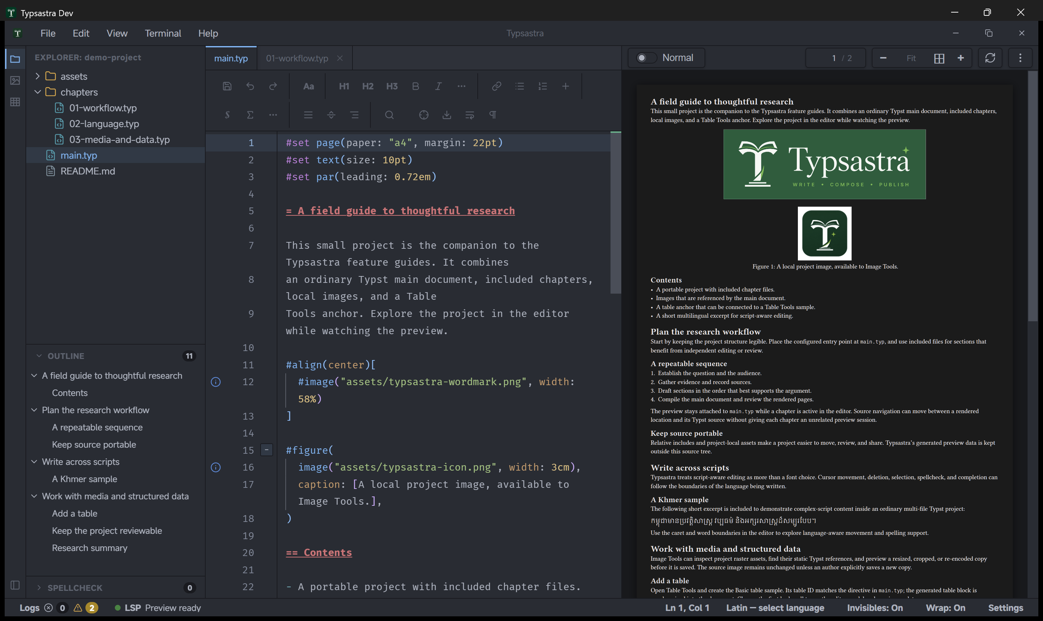This screenshot has width=1043, height=621.
Task: Click the plus insert icon in the toolbar
Action: pyautogui.click(x=565, y=86)
